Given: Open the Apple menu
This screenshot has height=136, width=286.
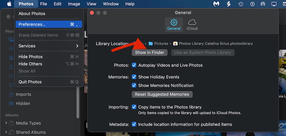Looking at the screenshot, I should click(9, 4).
